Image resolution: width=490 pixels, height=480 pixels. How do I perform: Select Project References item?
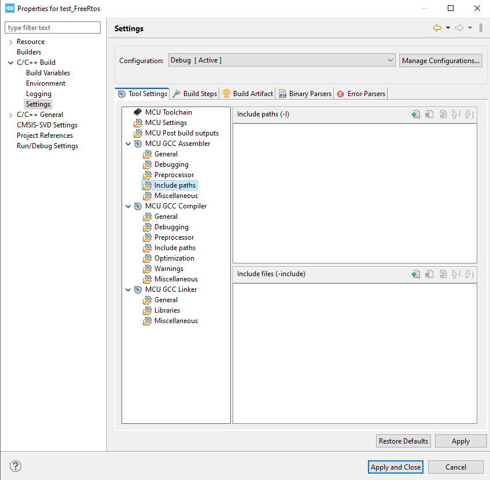(45, 135)
